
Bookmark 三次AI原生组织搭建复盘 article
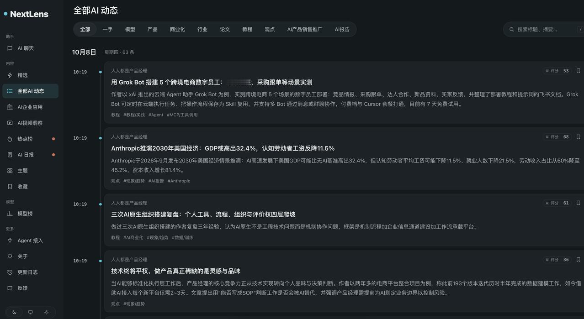point(579,203)
